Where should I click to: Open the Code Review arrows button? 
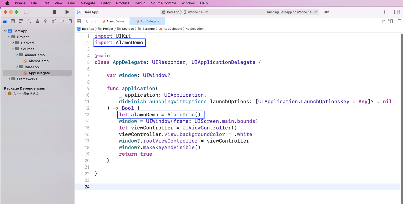tap(383, 21)
